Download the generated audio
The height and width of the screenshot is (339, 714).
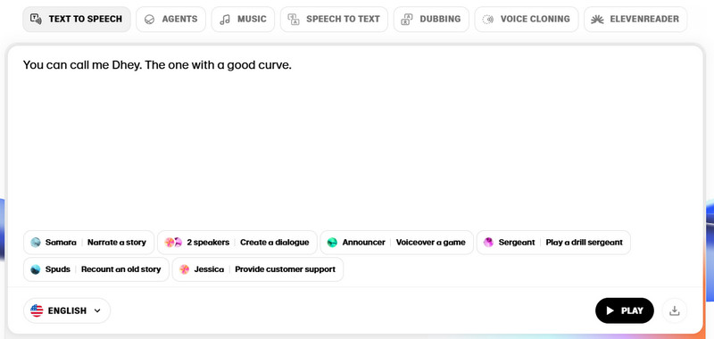click(675, 310)
